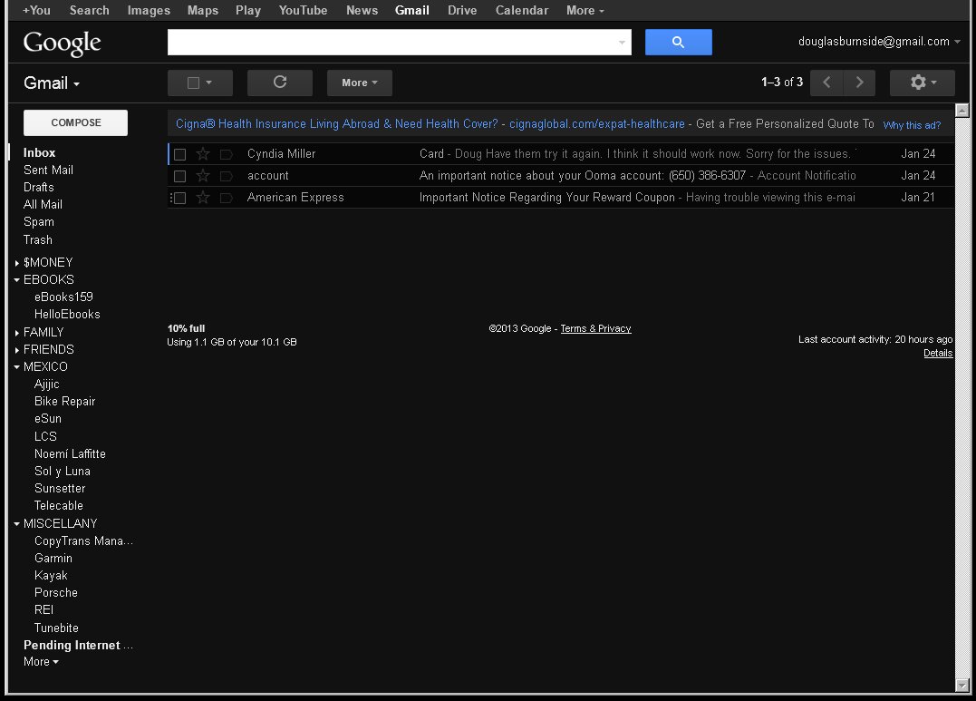Open the HelloEbooks label
The width and height of the screenshot is (976, 701).
point(66,315)
